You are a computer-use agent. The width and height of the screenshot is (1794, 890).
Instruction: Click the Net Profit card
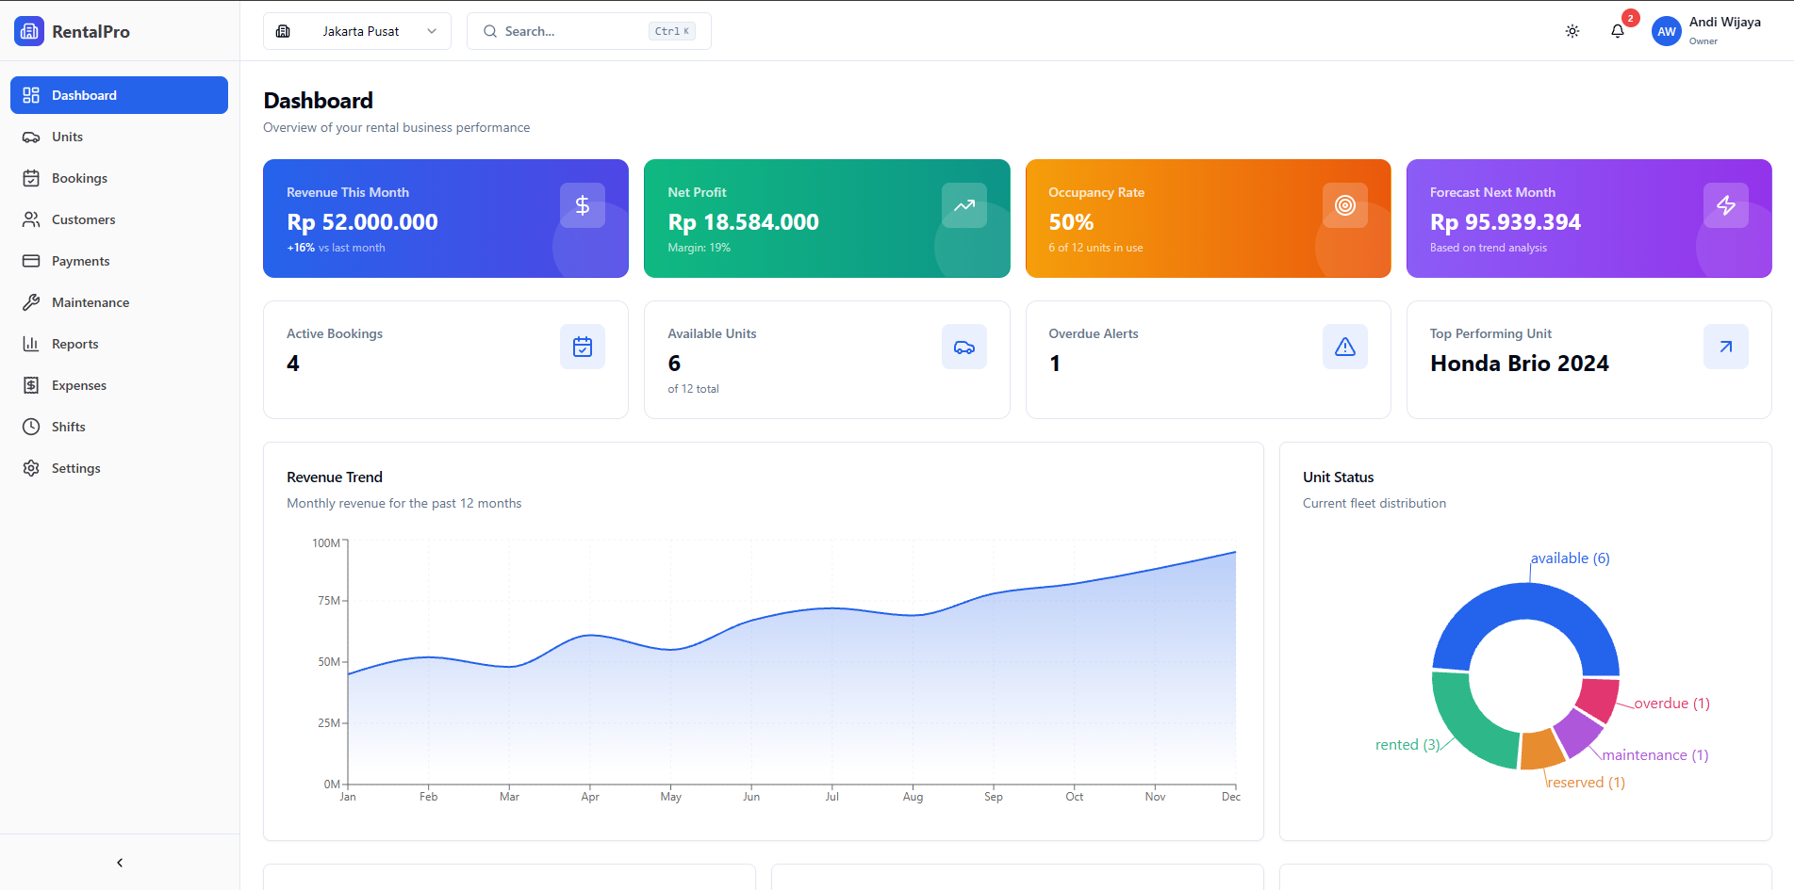click(826, 218)
